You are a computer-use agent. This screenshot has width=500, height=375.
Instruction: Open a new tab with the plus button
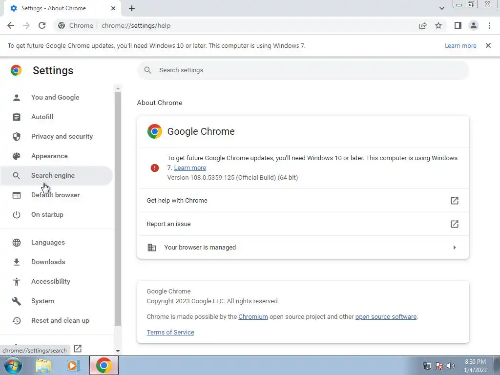pyautogui.click(x=132, y=8)
